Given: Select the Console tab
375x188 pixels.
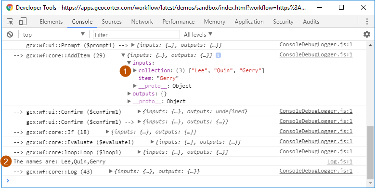Looking at the screenshot, I should 82,22.
